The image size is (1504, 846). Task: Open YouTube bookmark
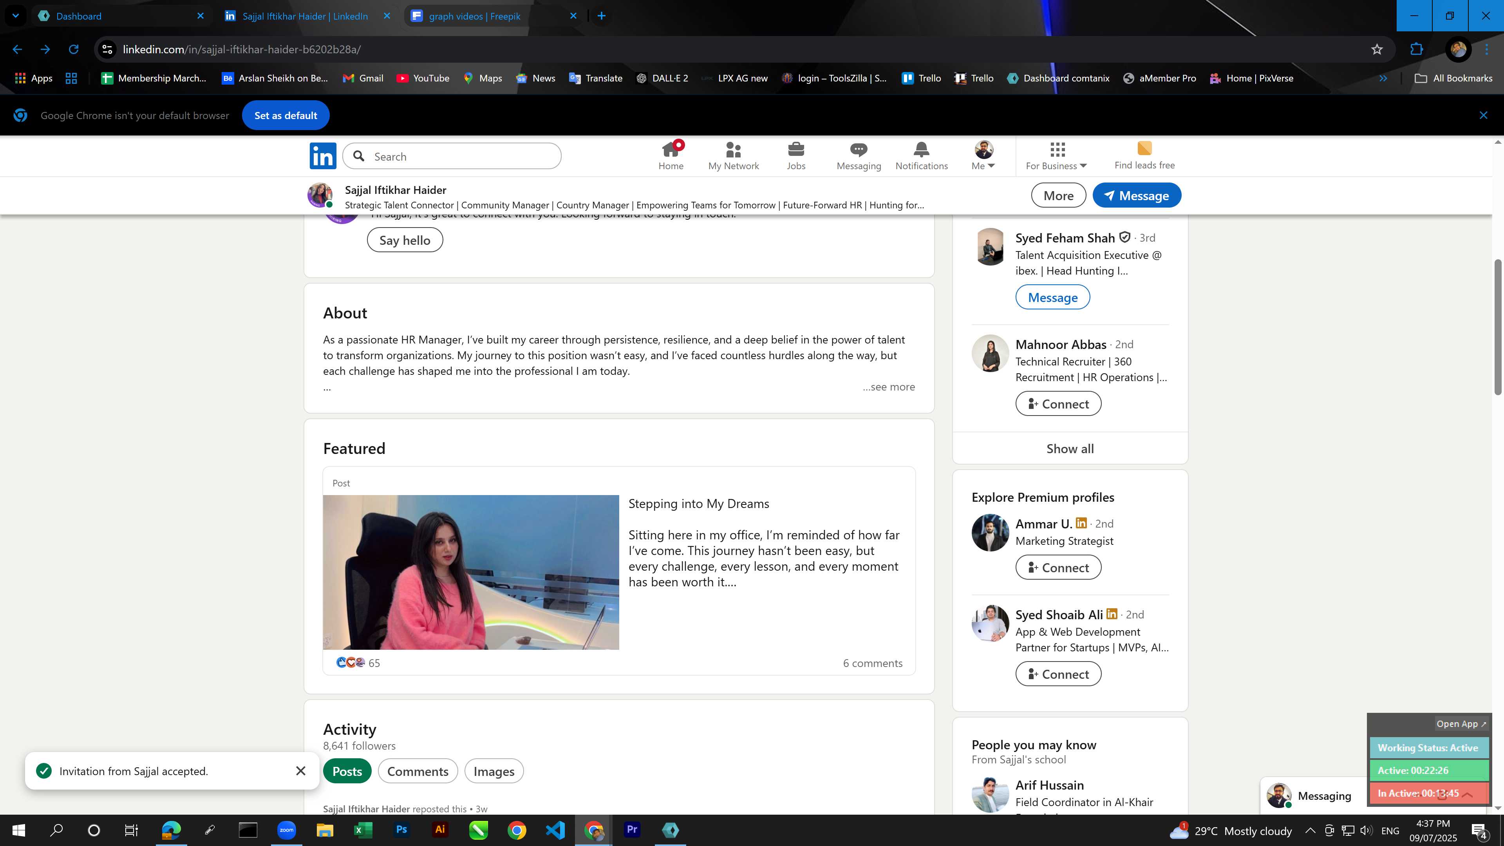click(x=423, y=78)
